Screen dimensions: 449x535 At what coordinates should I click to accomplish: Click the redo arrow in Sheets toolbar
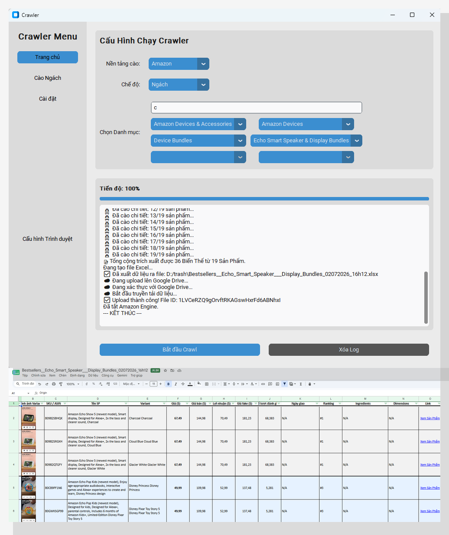[47, 384]
